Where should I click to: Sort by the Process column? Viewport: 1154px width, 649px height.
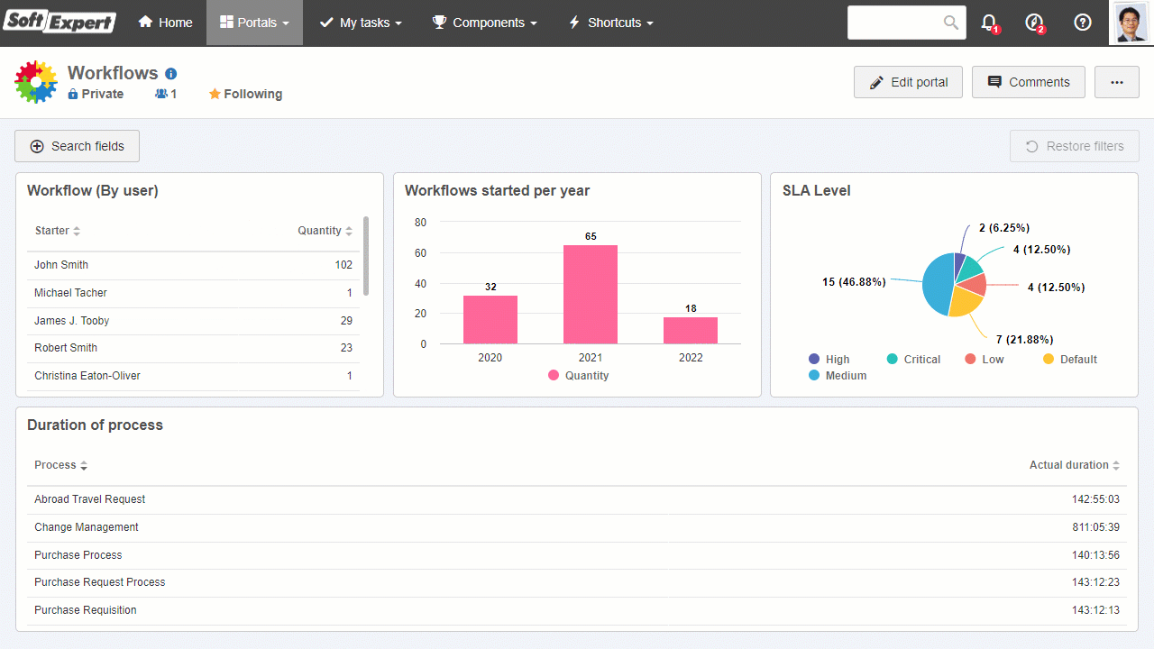point(61,465)
